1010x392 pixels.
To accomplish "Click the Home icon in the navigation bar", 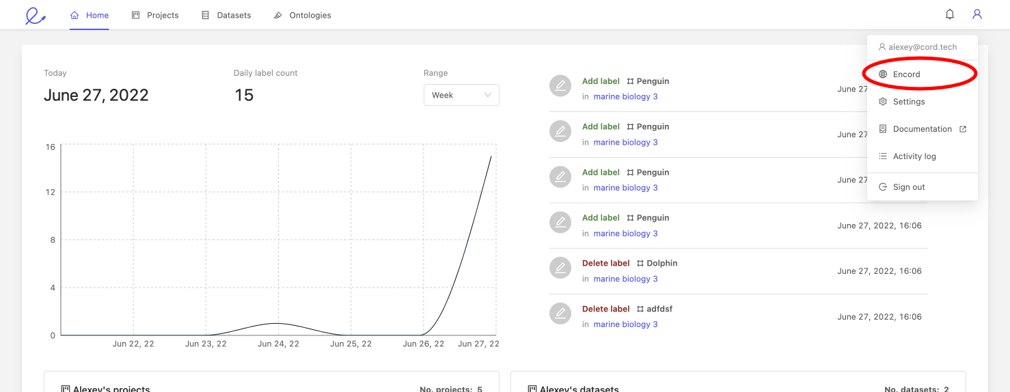I will click(x=74, y=15).
